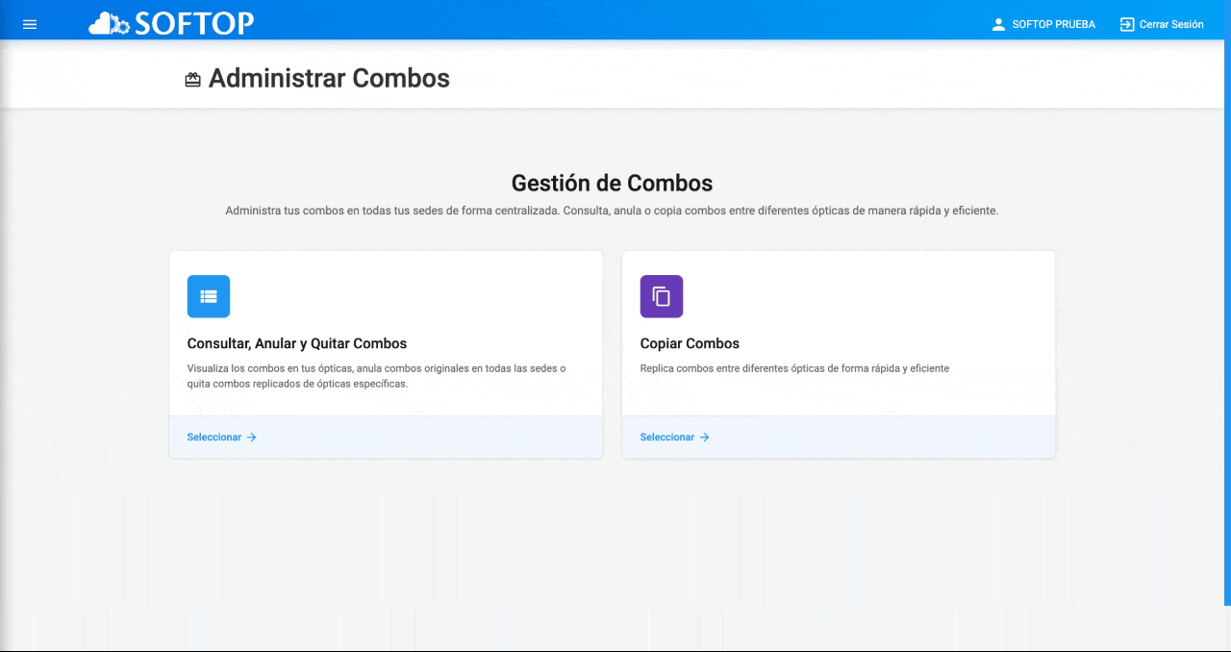Click the Cerrar Sesión logout icon
Viewport: 1231px width, 652px height.
pyautogui.click(x=1127, y=24)
